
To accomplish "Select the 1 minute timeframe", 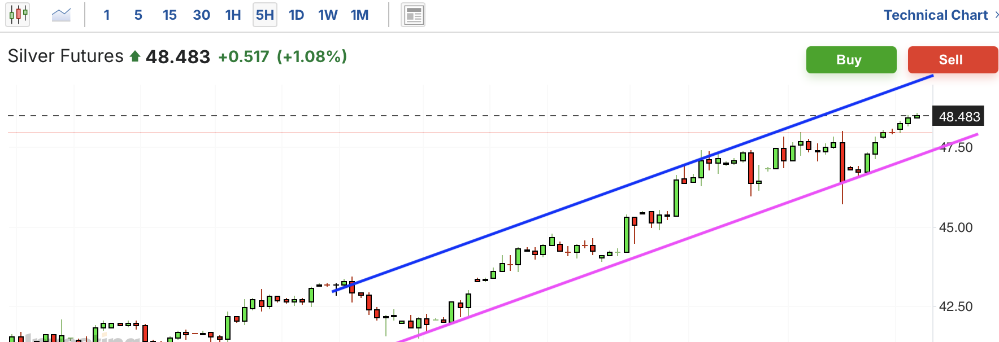I will pos(107,15).
